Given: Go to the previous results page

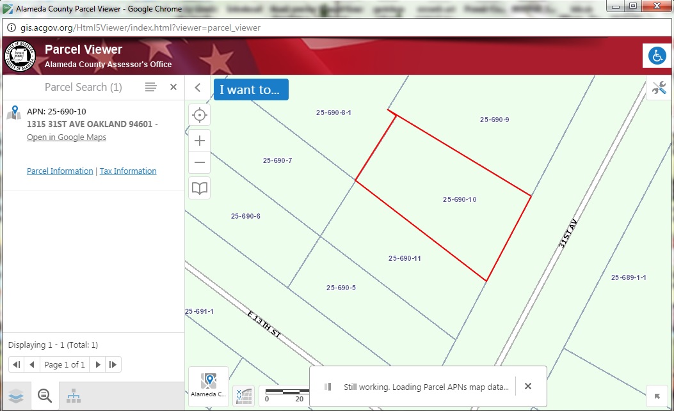Looking at the screenshot, I should pos(32,364).
